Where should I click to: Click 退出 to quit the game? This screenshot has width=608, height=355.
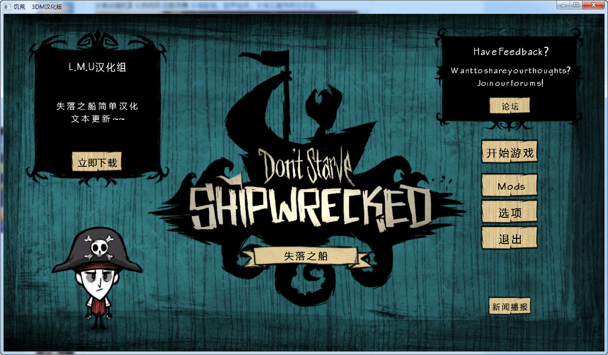pyautogui.click(x=509, y=238)
